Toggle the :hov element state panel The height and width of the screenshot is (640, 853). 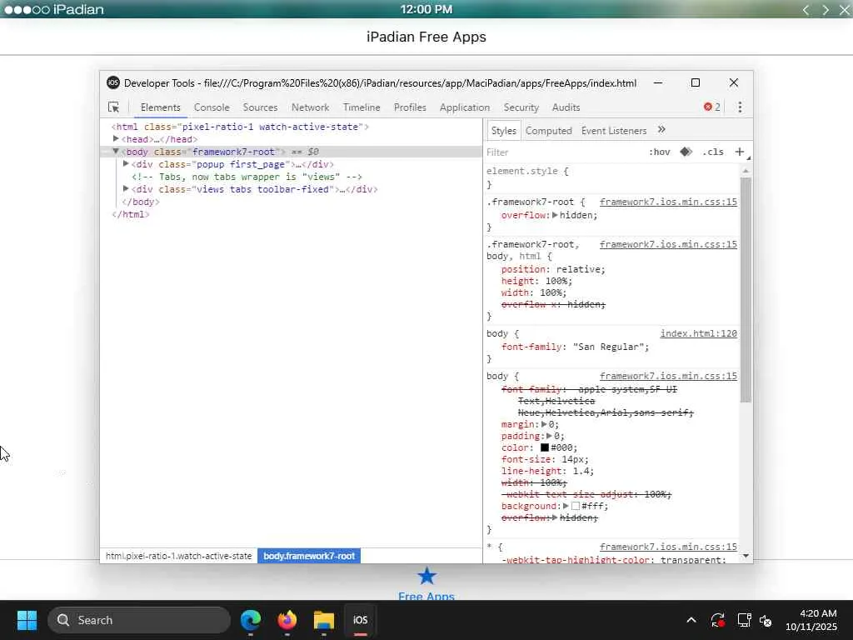point(660,152)
